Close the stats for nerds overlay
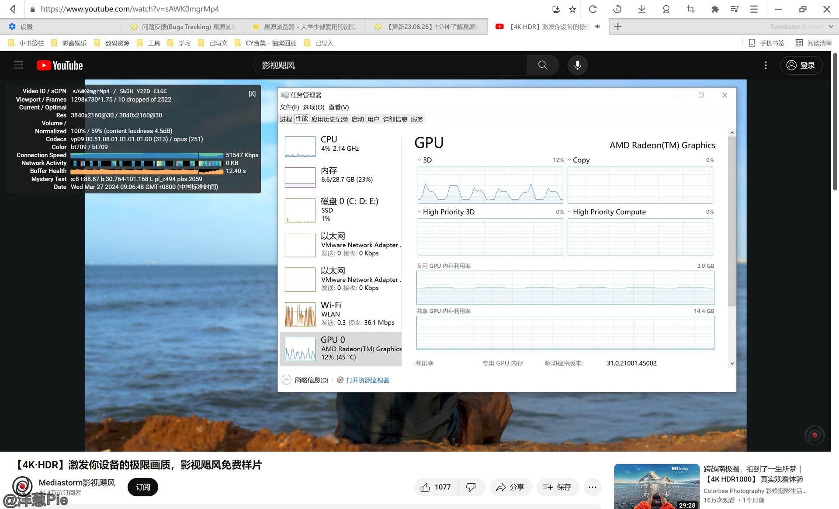The width and height of the screenshot is (839, 509). (x=252, y=93)
